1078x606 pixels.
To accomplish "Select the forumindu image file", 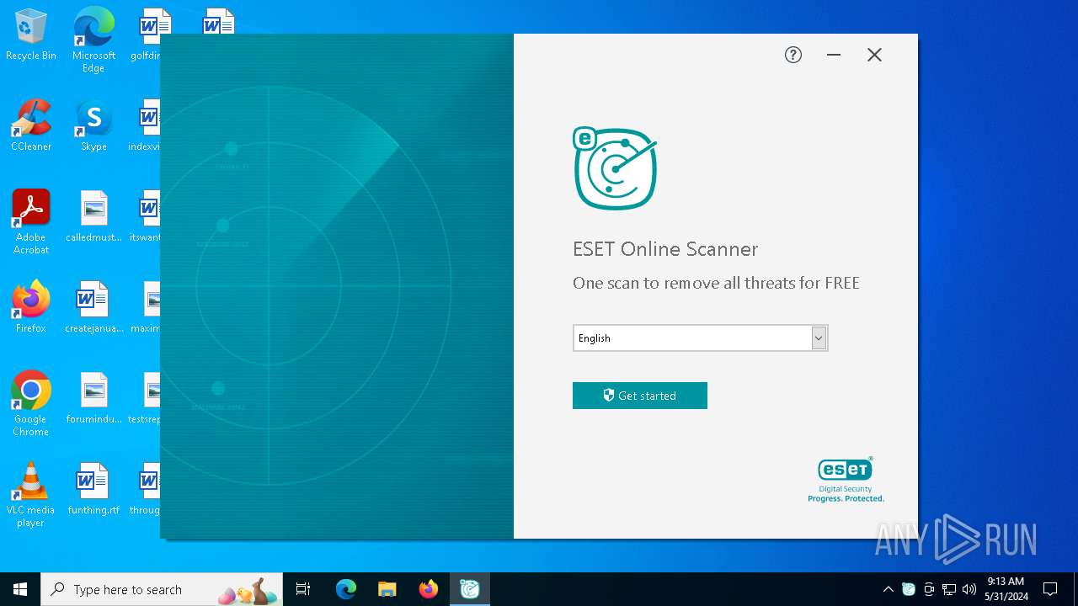I will point(93,398).
